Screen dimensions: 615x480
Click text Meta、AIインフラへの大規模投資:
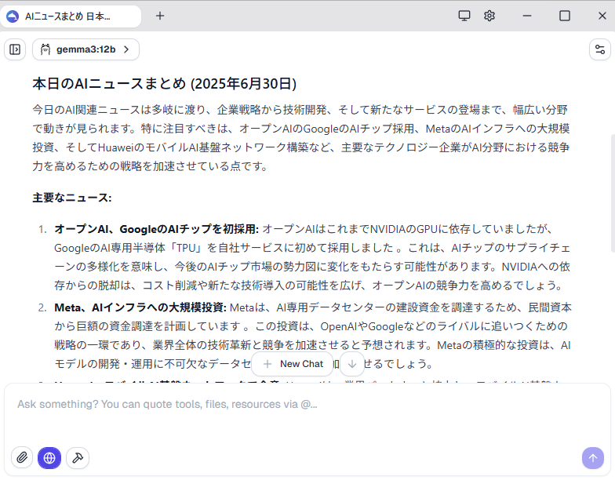[140, 307]
